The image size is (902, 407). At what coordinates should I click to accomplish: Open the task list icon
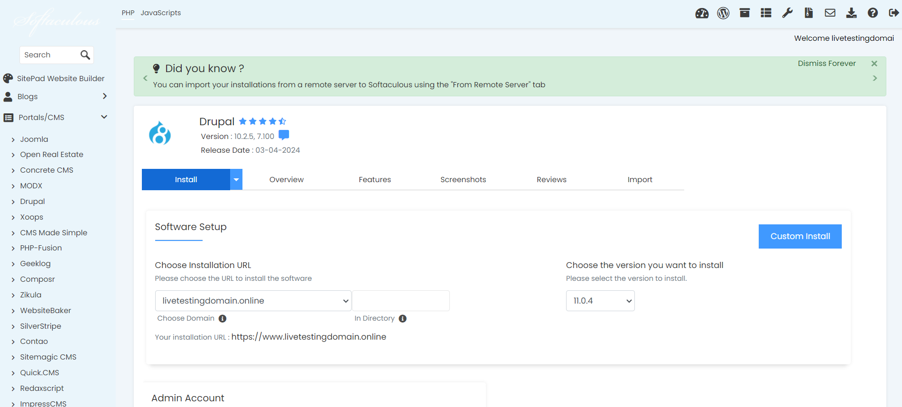coord(766,13)
